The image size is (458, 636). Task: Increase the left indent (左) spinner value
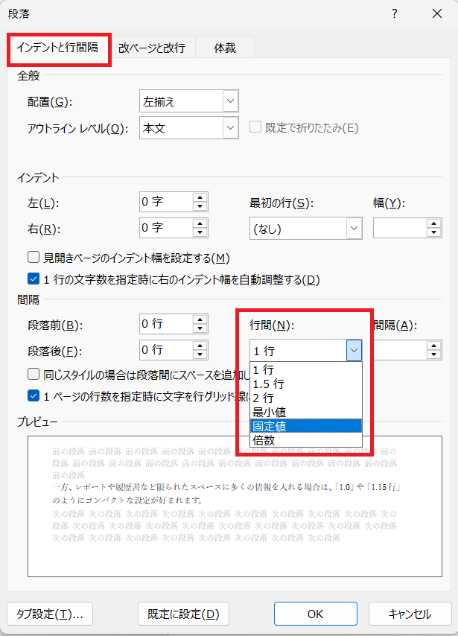(x=200, y=197)
